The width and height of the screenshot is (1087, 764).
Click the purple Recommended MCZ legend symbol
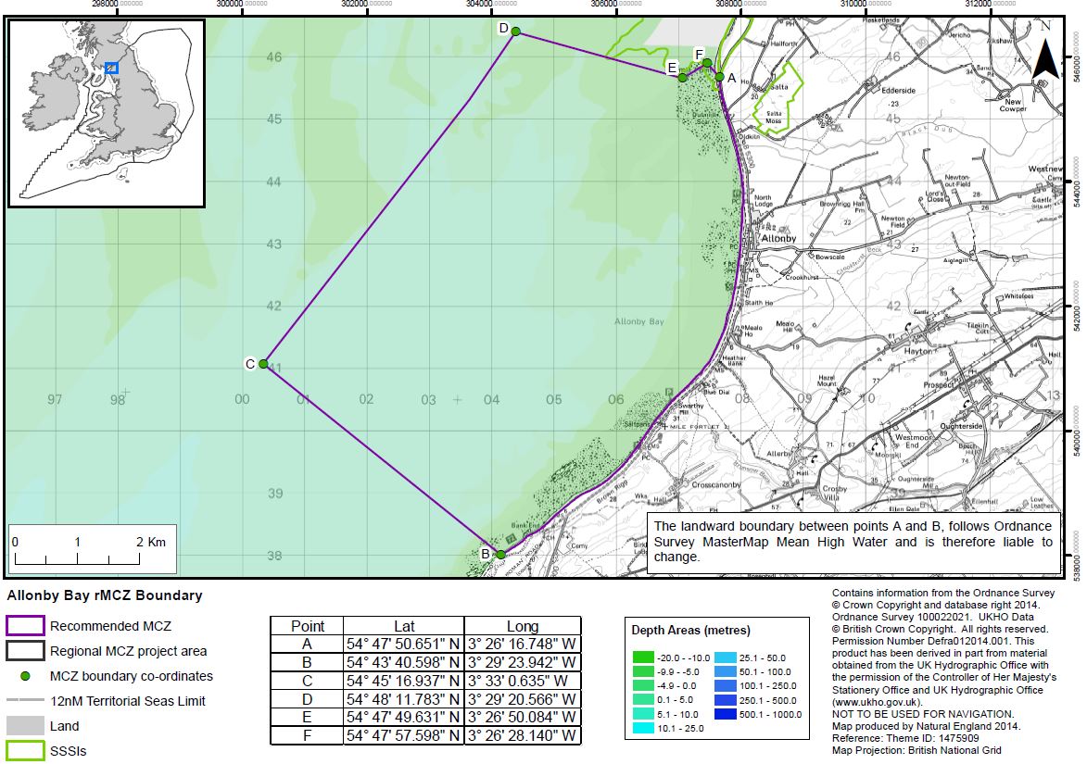point(25,626)
